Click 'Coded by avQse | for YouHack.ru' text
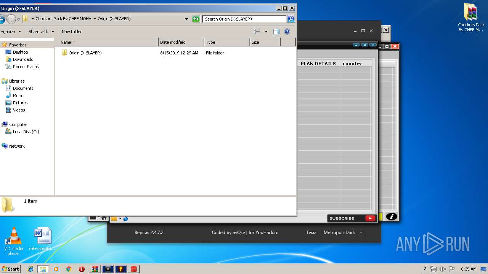The image size is (488, 274). pyautogui.click(x=245, y=233)
